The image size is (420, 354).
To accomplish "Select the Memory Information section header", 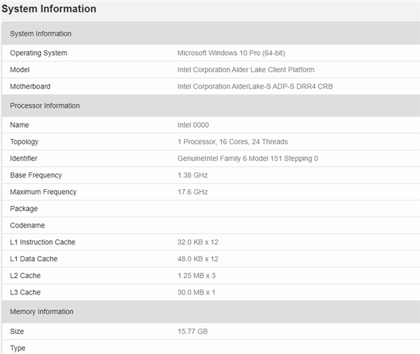I will coord(42,311).
